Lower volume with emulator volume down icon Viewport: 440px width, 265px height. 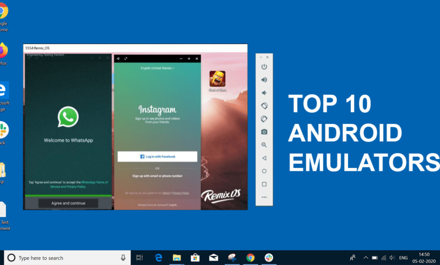pos(264,93)
